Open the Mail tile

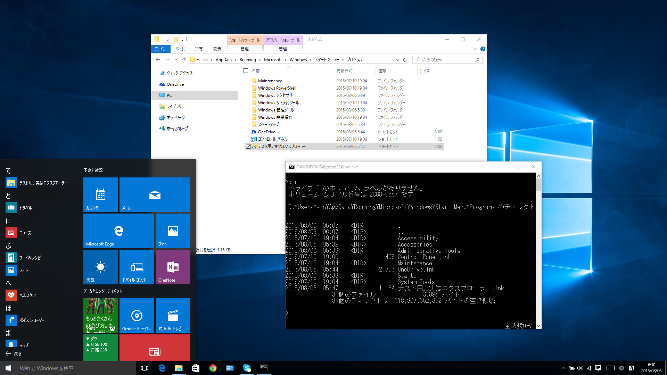pyautogui.click(x=155, y=195)
